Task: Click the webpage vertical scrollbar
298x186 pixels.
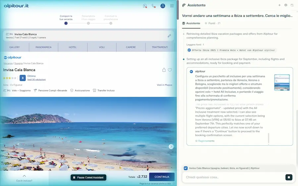Action: (178, 10)
